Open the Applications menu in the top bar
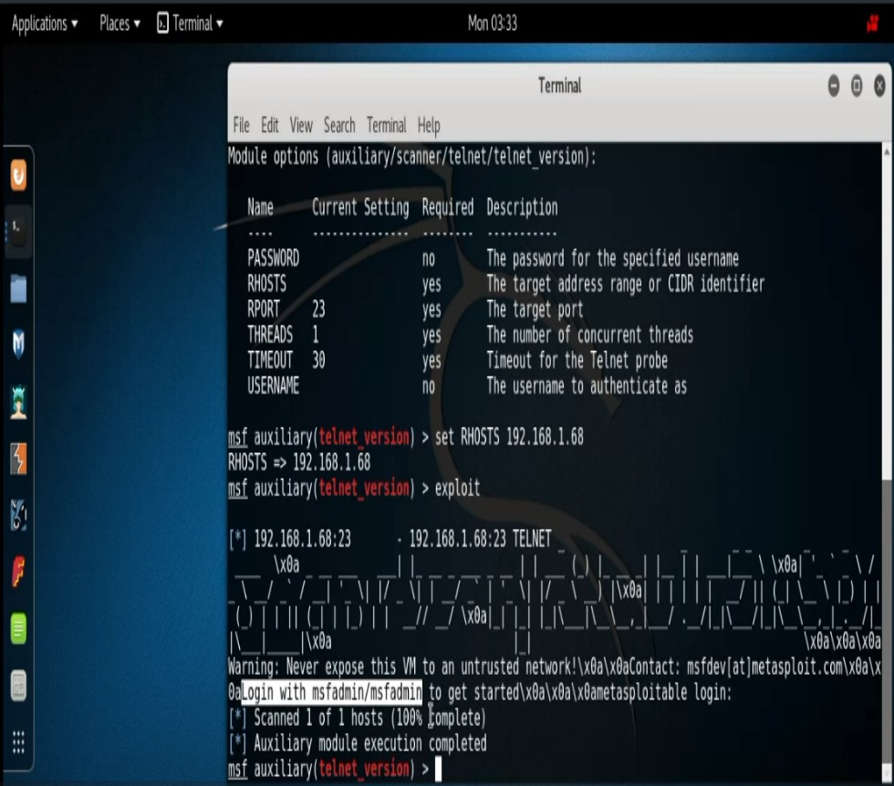The width and height of the screenshot is (894, 786). tap(45, 24)
